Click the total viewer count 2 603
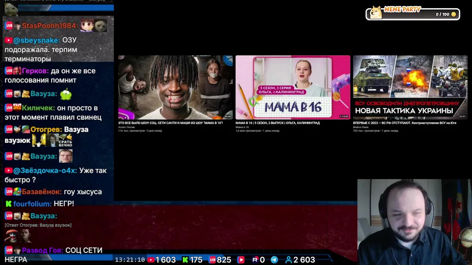 pos(304,260)
